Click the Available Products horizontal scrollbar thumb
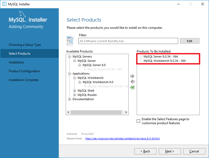209x158 pixels. click(96, 112)
